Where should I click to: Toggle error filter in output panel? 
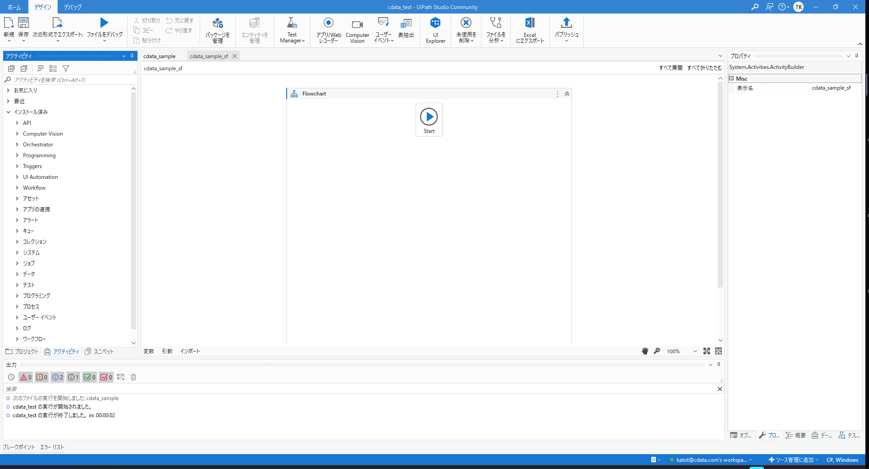tap(26, 377)
